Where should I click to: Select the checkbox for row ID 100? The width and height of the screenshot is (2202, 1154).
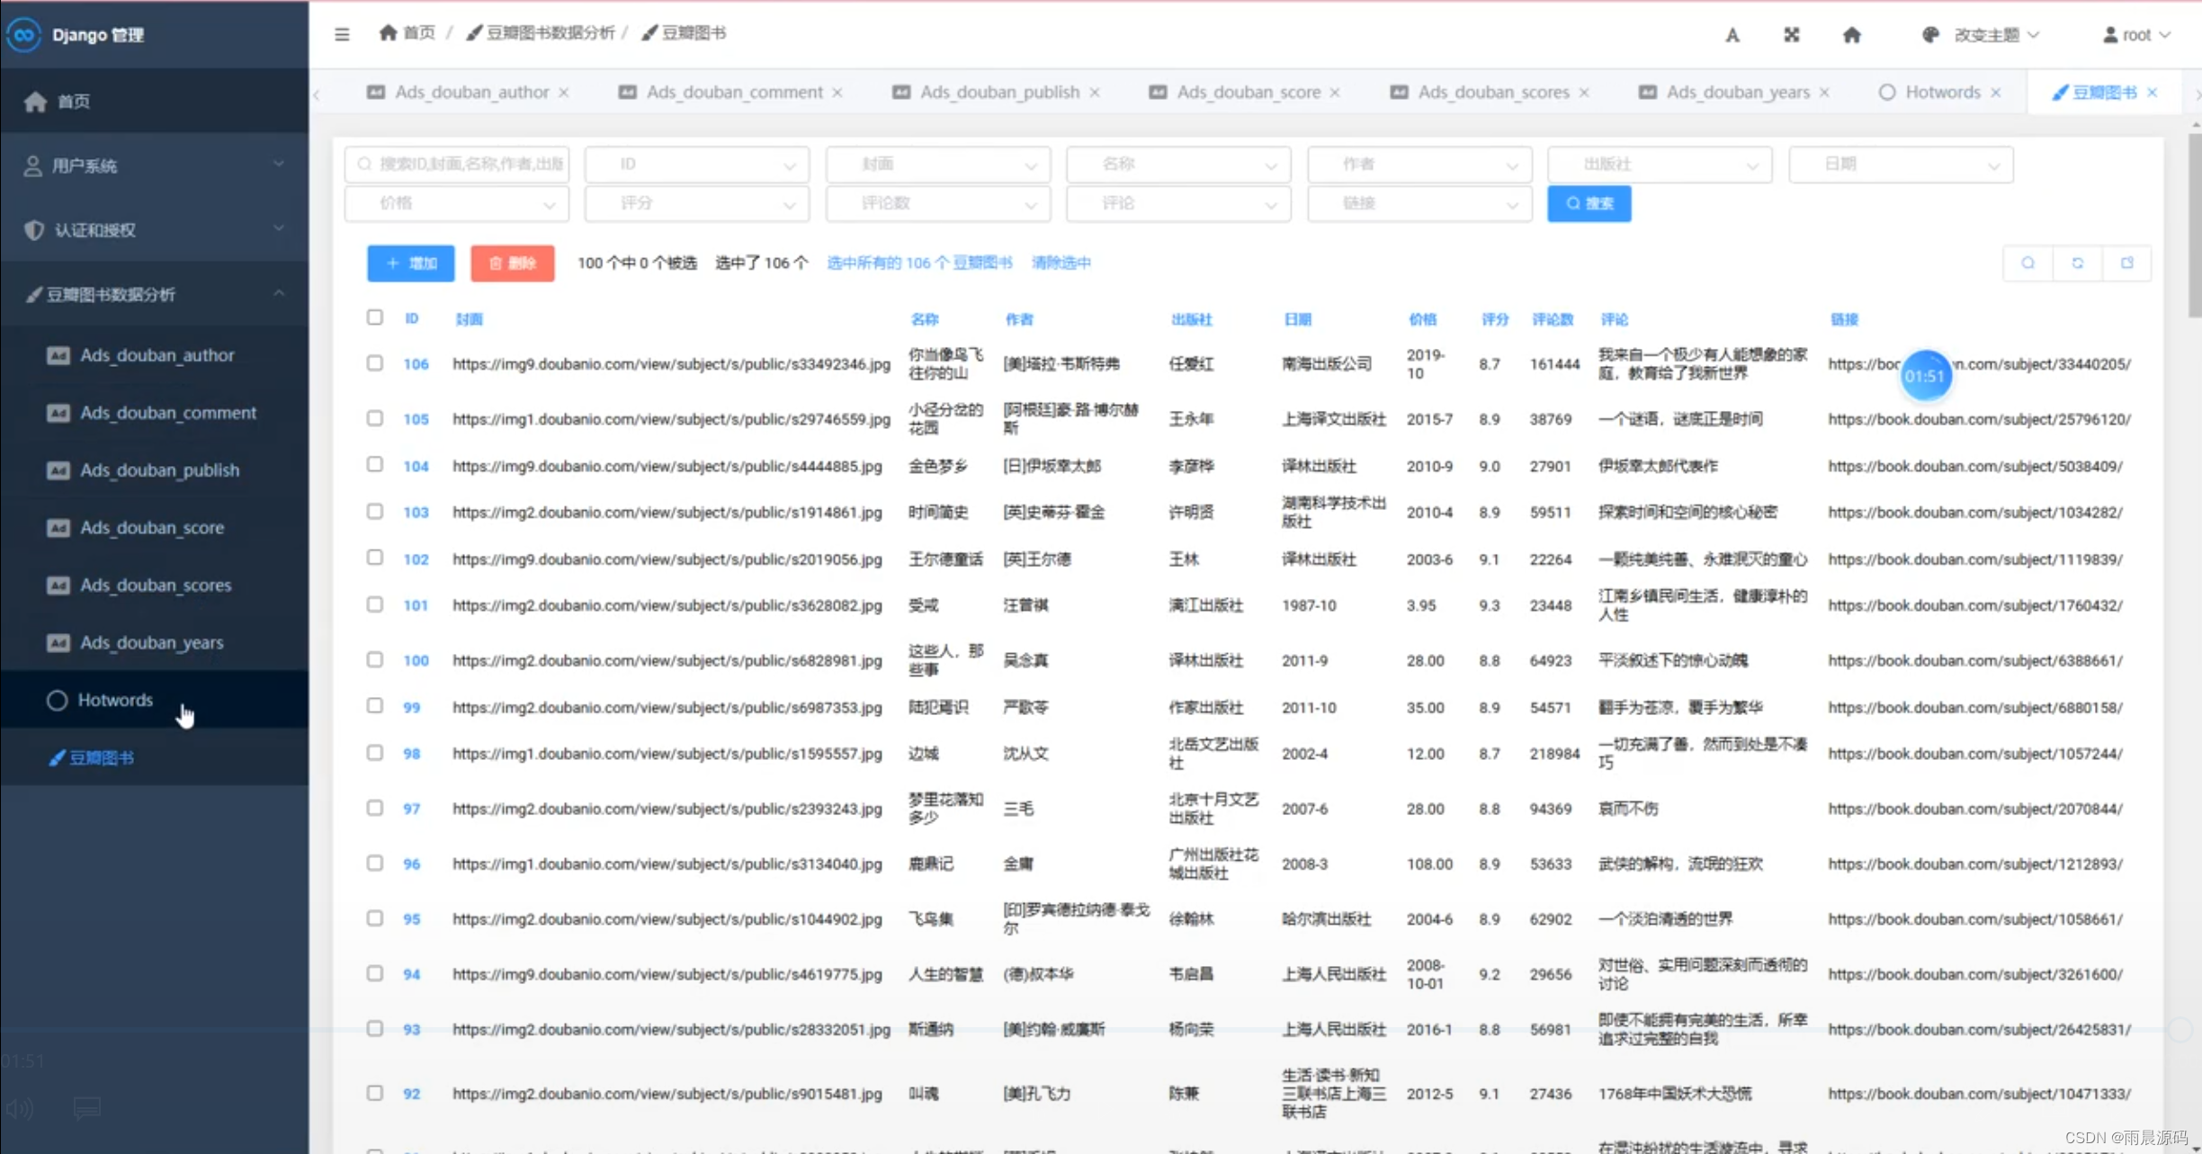pos(375,659)
